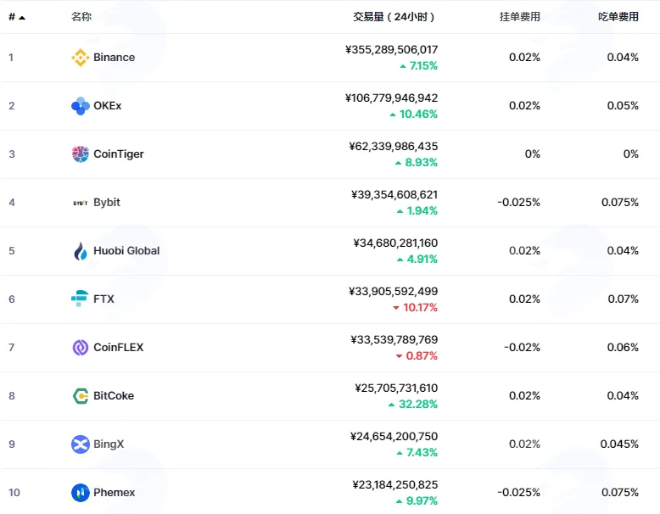Screen dimensions: 660x514
Task: Click the CoinTiger logo icon
Action: (x=80, y=154)
